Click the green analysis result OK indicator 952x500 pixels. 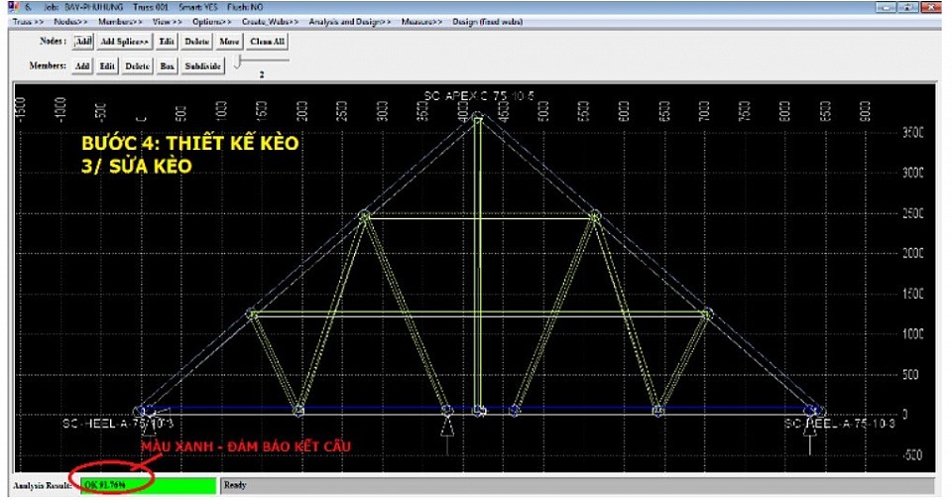pyautogui.click(x=149, y=485)
